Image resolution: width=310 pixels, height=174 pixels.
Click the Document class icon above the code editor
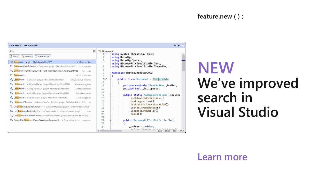pos(99,51)
